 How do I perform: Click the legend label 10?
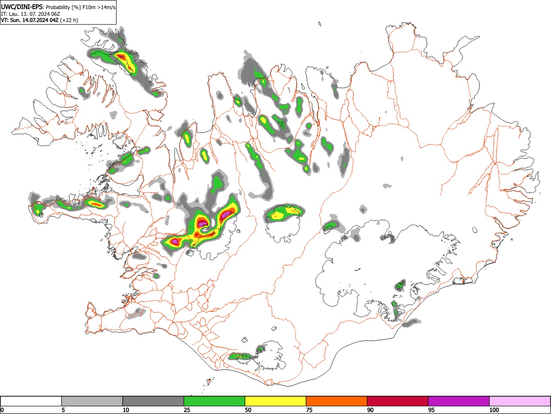coord(126,410)
